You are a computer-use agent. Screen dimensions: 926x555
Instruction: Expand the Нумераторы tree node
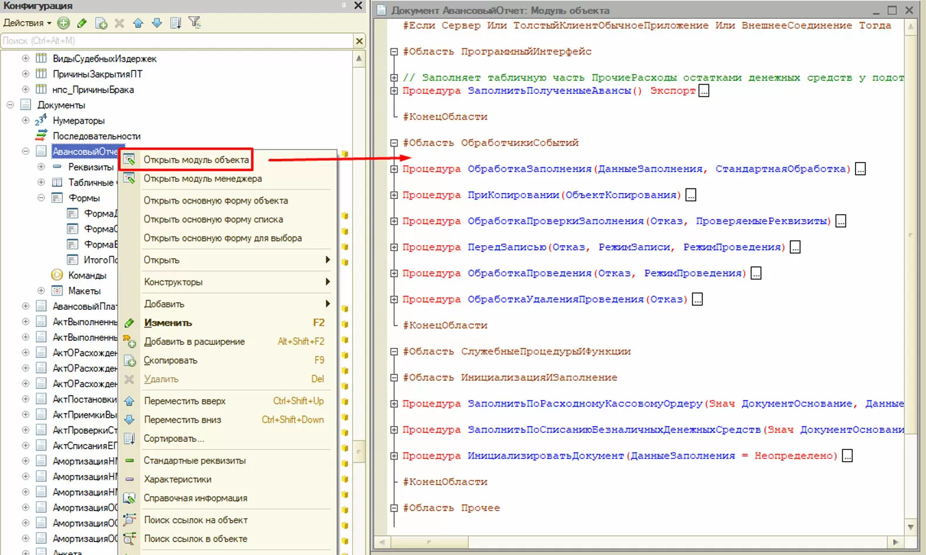25,120
